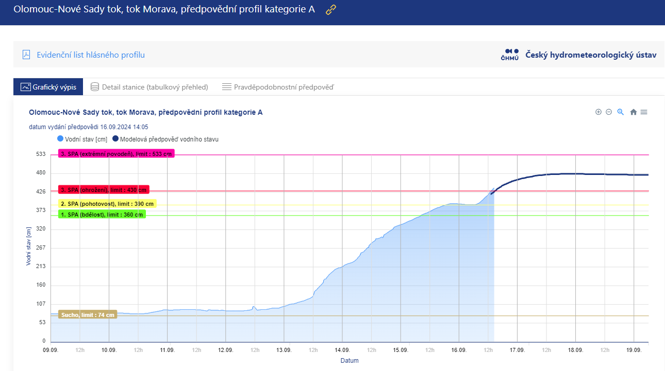665x371 pixels.
Task: Toggle Modelová předpověď vodního stavu legend series
Action: pyautogui.click(x=165, y=139)
